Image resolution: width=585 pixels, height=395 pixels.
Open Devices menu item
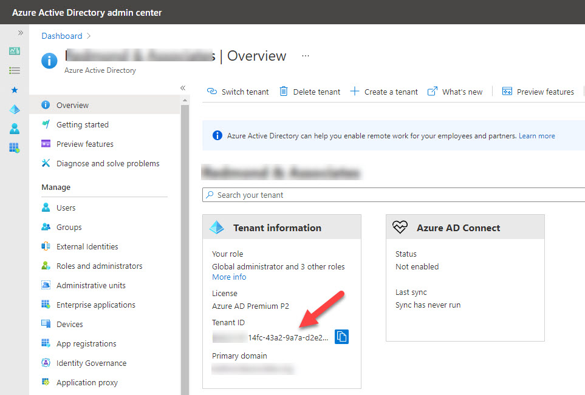click(70, 324)
